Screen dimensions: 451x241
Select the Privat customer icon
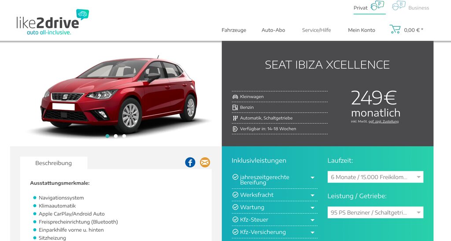click(x=377, y=5)
